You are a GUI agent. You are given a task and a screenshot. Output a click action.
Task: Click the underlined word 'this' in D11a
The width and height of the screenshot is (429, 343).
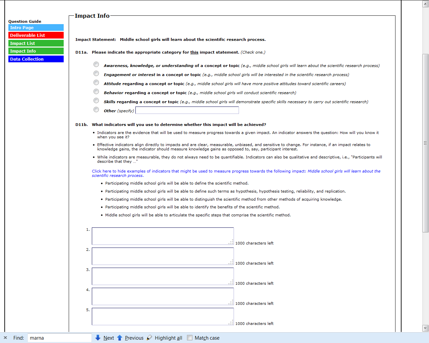(194, 52)
